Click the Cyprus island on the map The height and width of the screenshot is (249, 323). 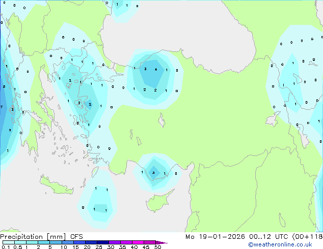tap(158, 201)
